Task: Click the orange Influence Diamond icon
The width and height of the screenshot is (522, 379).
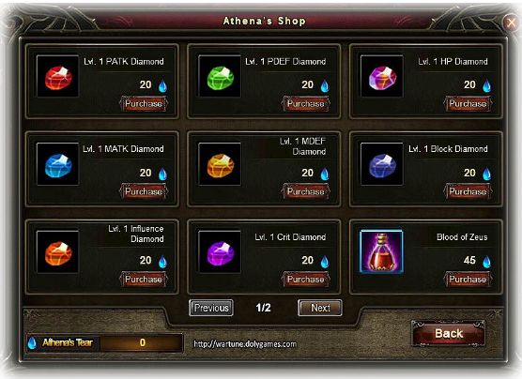Action: point(57,252)
